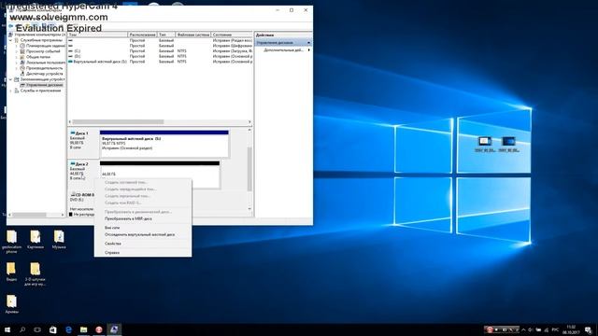Image resolution: width=598 pixels, height=336 pixels.
Task: Expand Общие папки branch
Action: [17, 57]
